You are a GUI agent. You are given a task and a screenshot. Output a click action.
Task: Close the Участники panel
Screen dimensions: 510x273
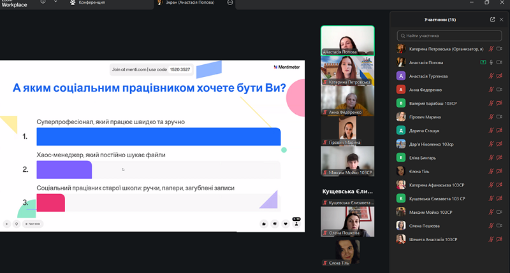[x=501, y=20]
